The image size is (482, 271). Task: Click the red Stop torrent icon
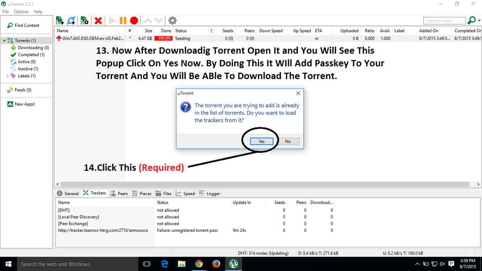point(134,21)
